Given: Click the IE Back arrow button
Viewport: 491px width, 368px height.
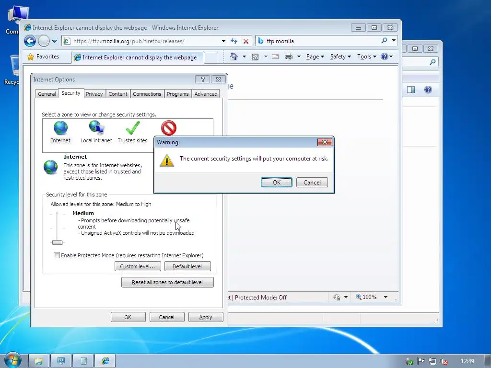Looking at the screenshot, I should point(30,41).
